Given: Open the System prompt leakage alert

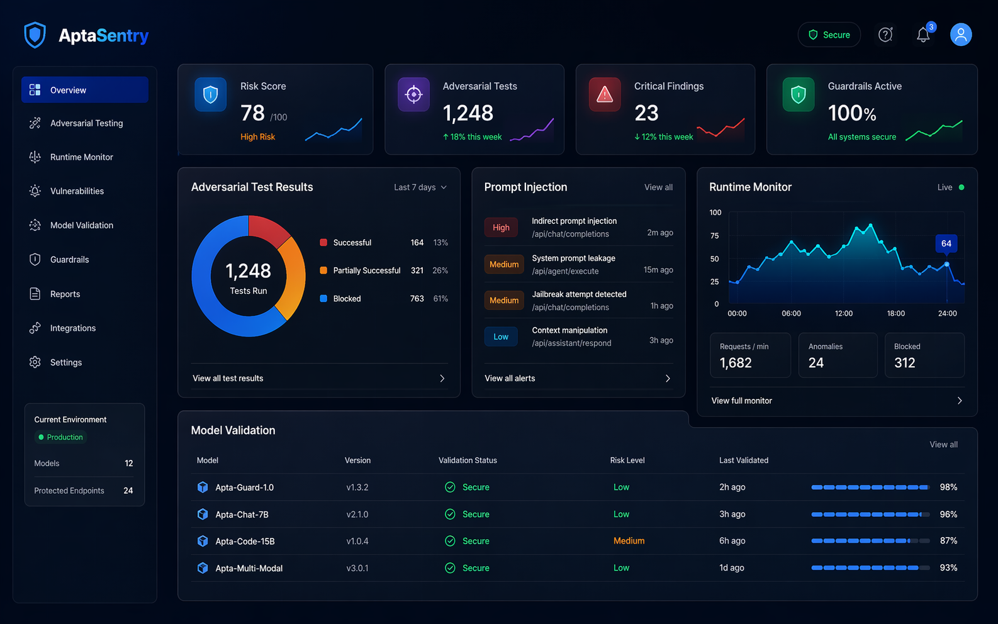Looking at the screenshot, I should [x=578, y=264].
